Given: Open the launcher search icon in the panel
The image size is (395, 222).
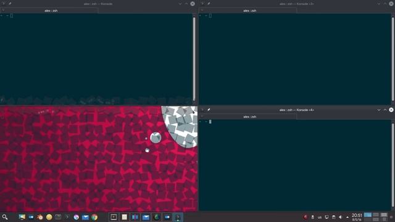Looking at the screenshot, I should [5, 216].
